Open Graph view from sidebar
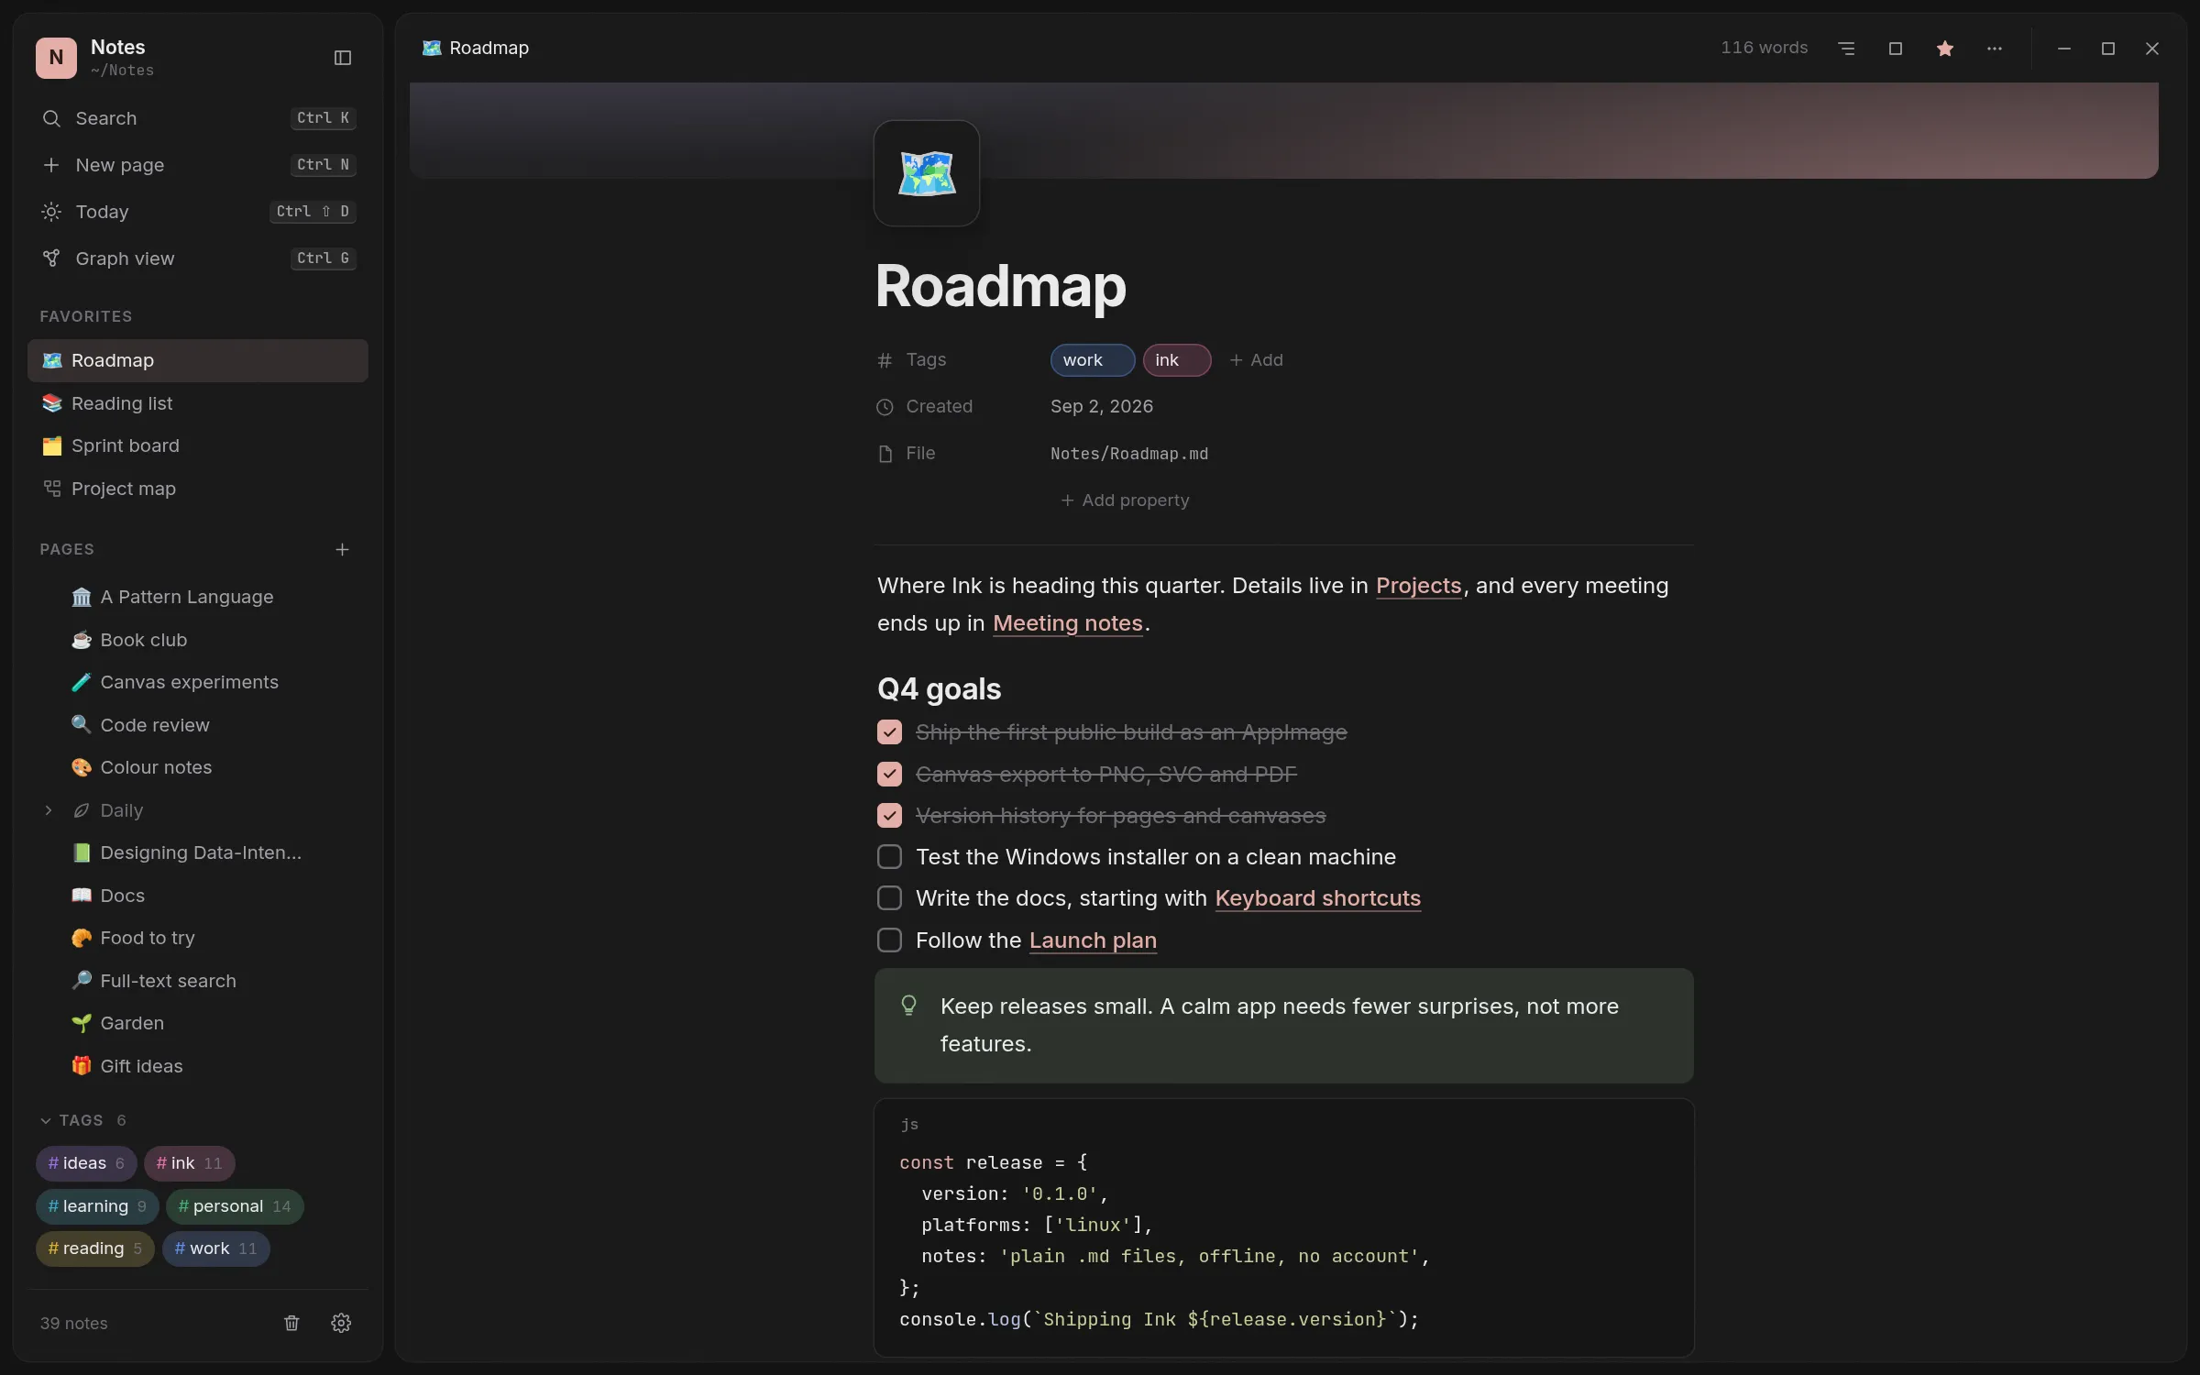Screen dimensions: 2200x1375 [x=198, y=258]
